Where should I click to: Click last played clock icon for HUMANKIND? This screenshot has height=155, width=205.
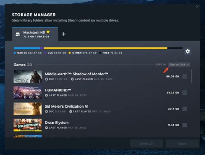coord(46,95)
